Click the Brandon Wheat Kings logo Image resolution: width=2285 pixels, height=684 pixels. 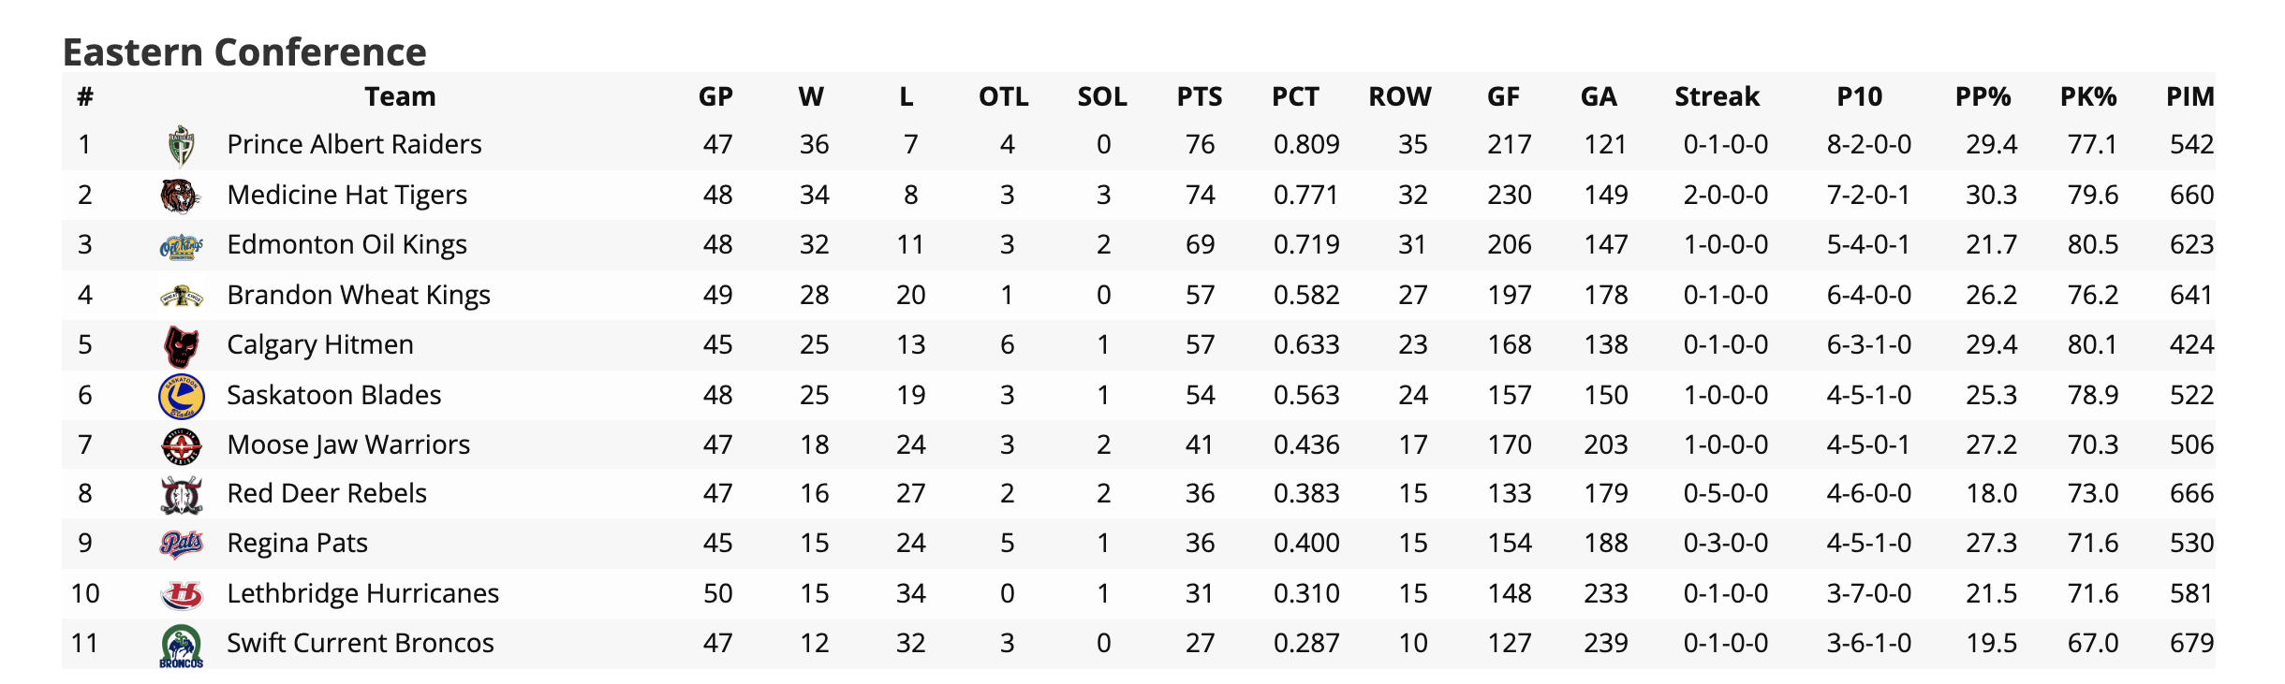pos(181,296)
